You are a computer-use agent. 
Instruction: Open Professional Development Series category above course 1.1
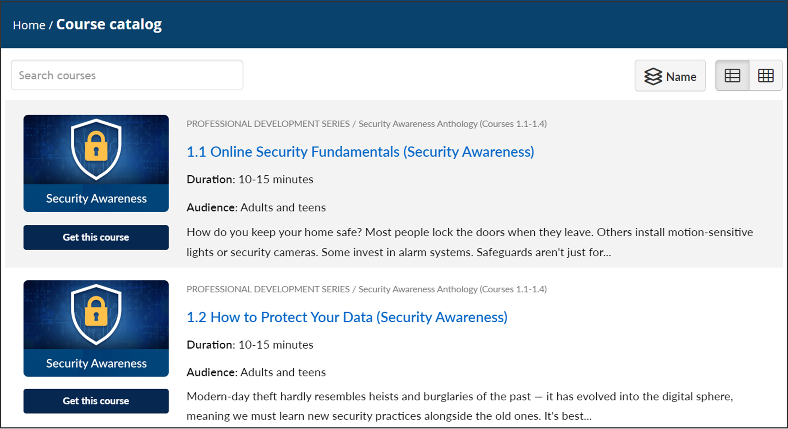(268, 124)
